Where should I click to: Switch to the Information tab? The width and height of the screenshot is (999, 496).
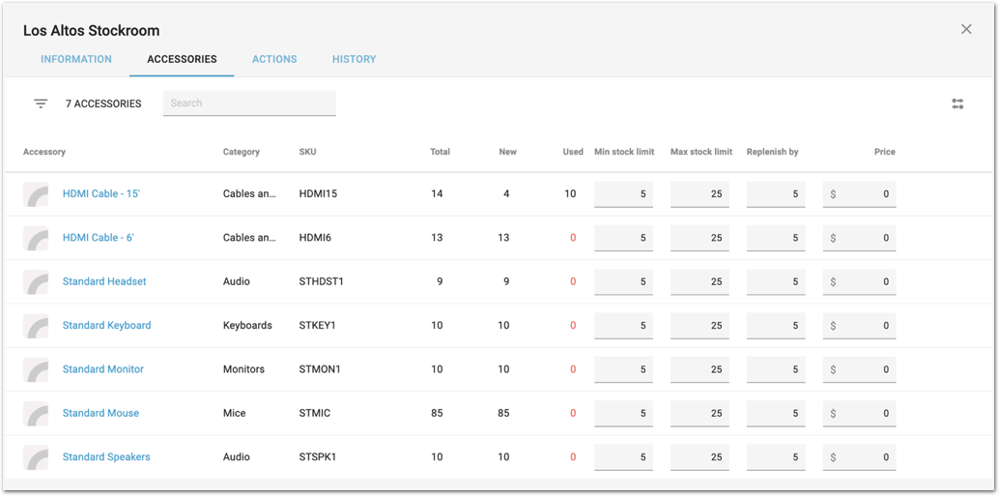pos(76,59)
